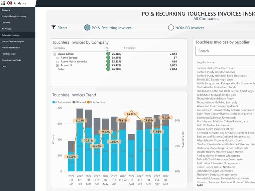Open the First Time Right page

(8, 54)
